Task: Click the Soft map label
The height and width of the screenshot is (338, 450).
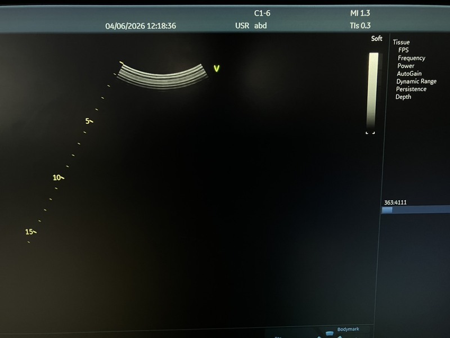Action: (x=376, y=39)
